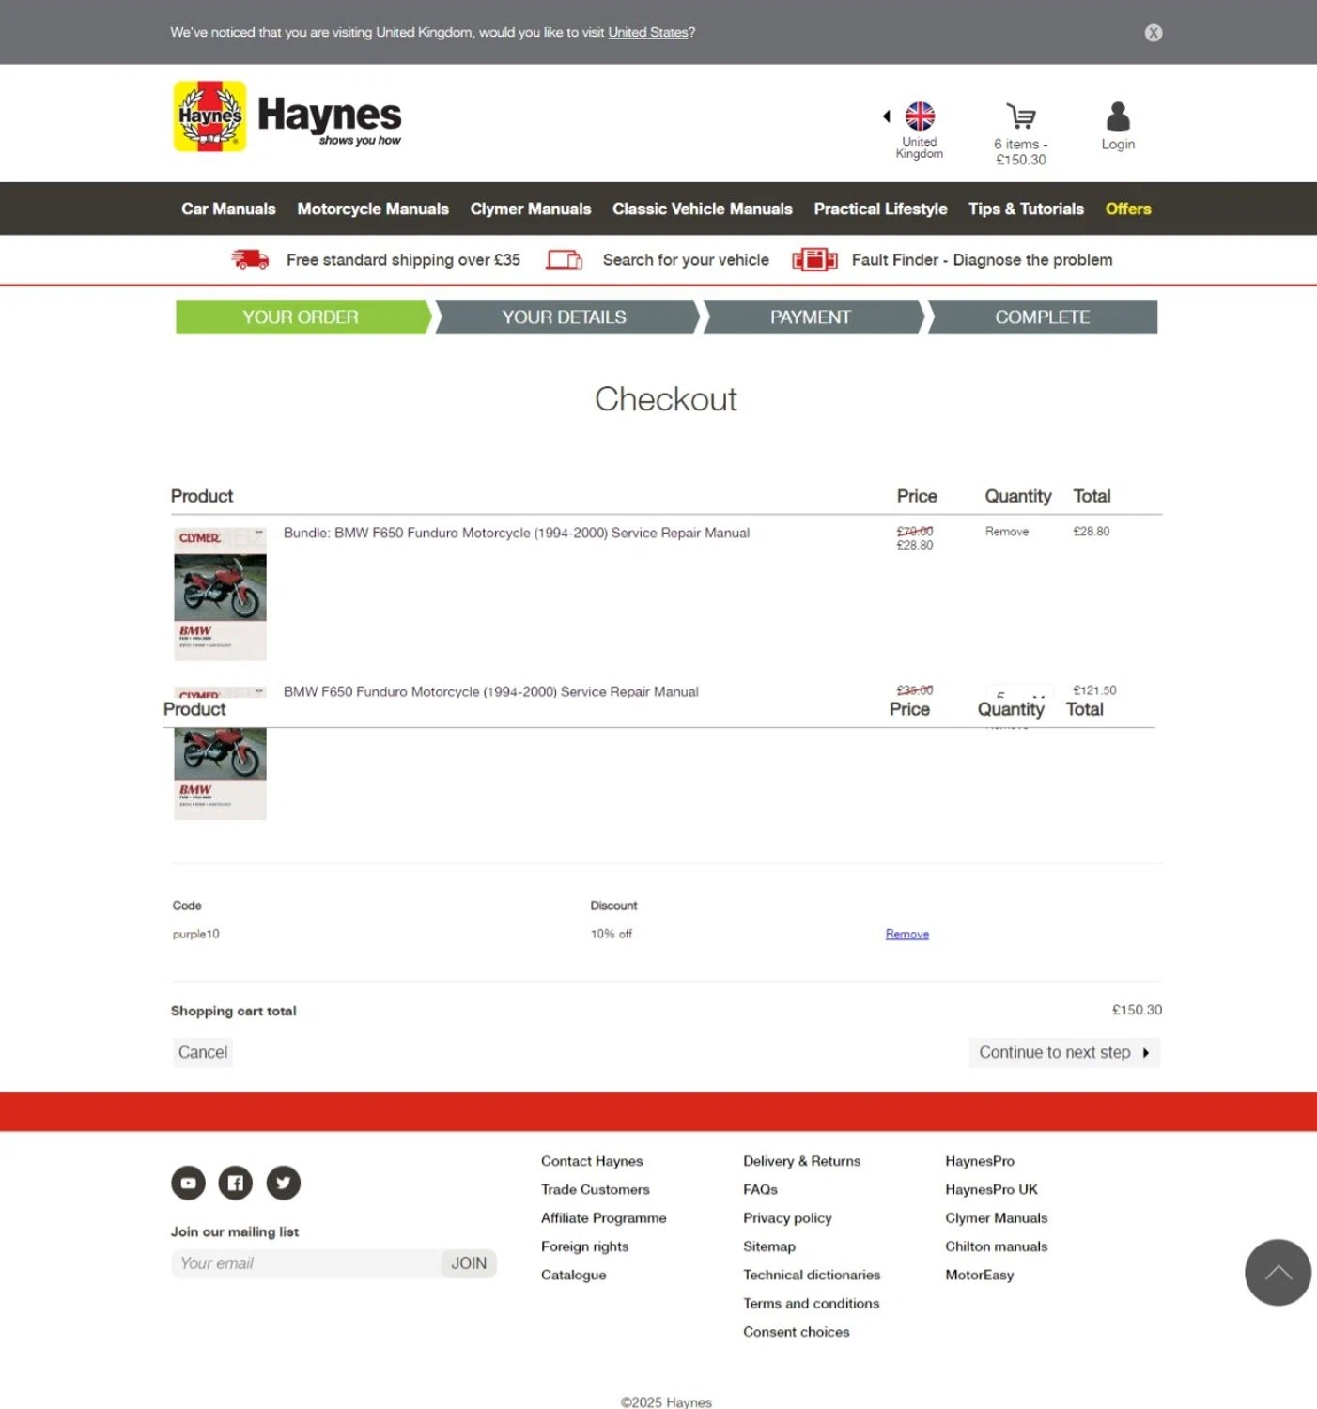Open the Haynes Facebook icon
Image resolution: width=1317 pixels, height=1409 pixels.
[x=236, y=1183]
